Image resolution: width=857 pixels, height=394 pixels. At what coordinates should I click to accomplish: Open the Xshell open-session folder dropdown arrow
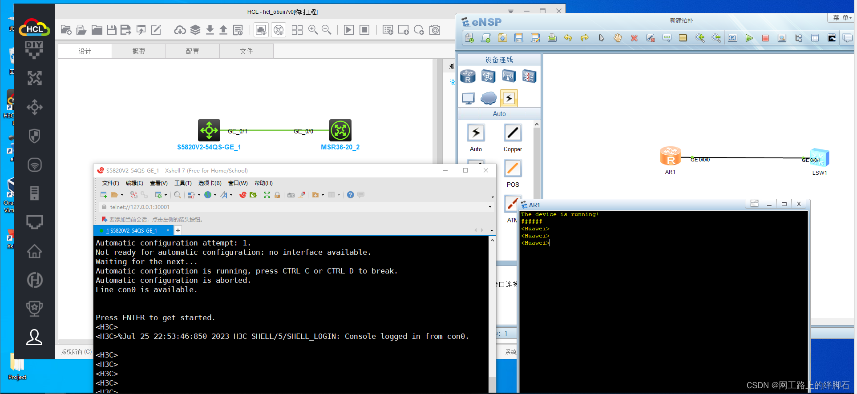point(122,195)
